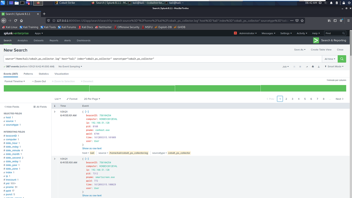Open the Settings dropdown
The height and width of the screenshot is (198, 352).
click(x=286, y=33)
